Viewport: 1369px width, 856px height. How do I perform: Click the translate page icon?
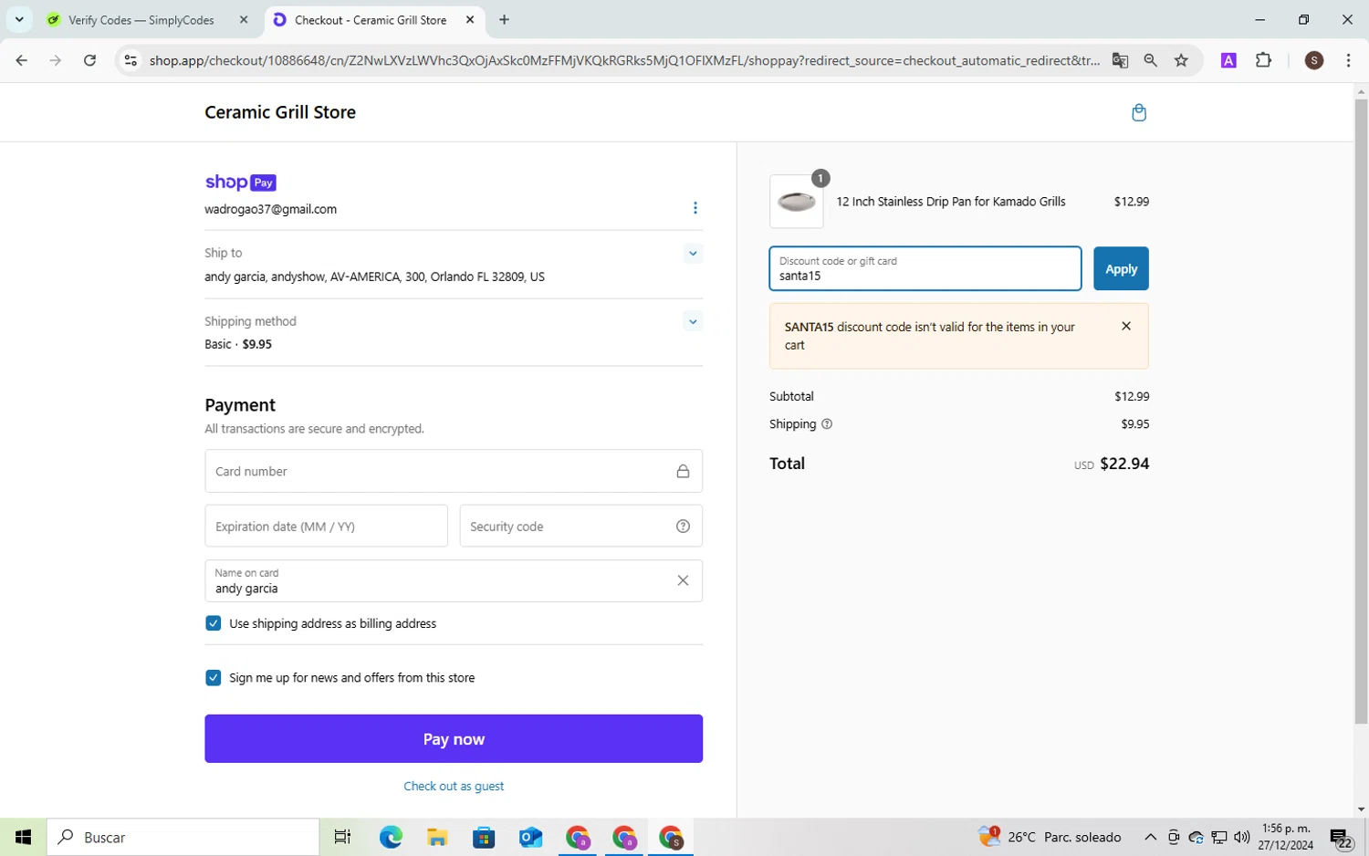pyautogui.click(x=1120, y=60)
